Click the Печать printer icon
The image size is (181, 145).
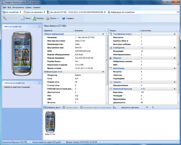47,18
